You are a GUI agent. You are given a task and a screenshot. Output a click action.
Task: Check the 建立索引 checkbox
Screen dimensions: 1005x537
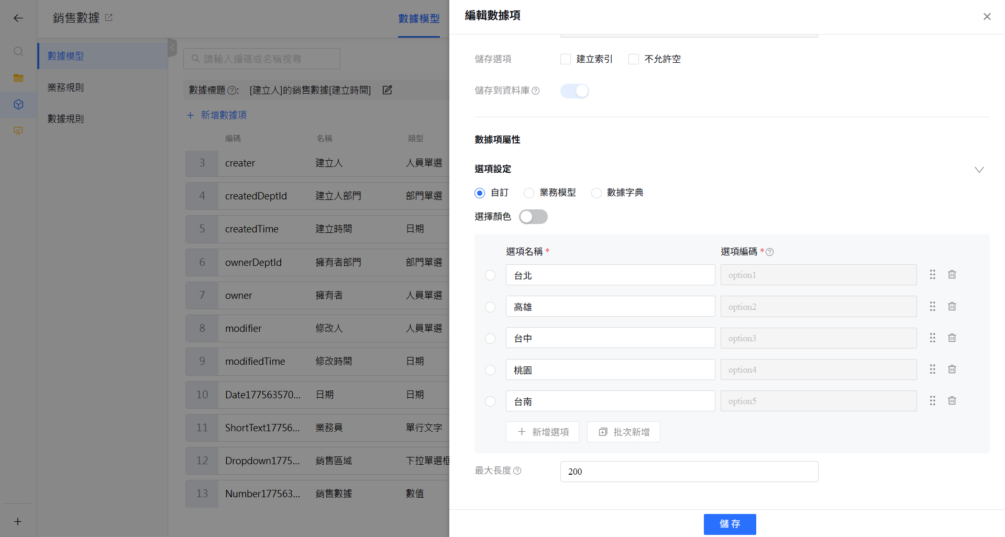tap(566, 59)
